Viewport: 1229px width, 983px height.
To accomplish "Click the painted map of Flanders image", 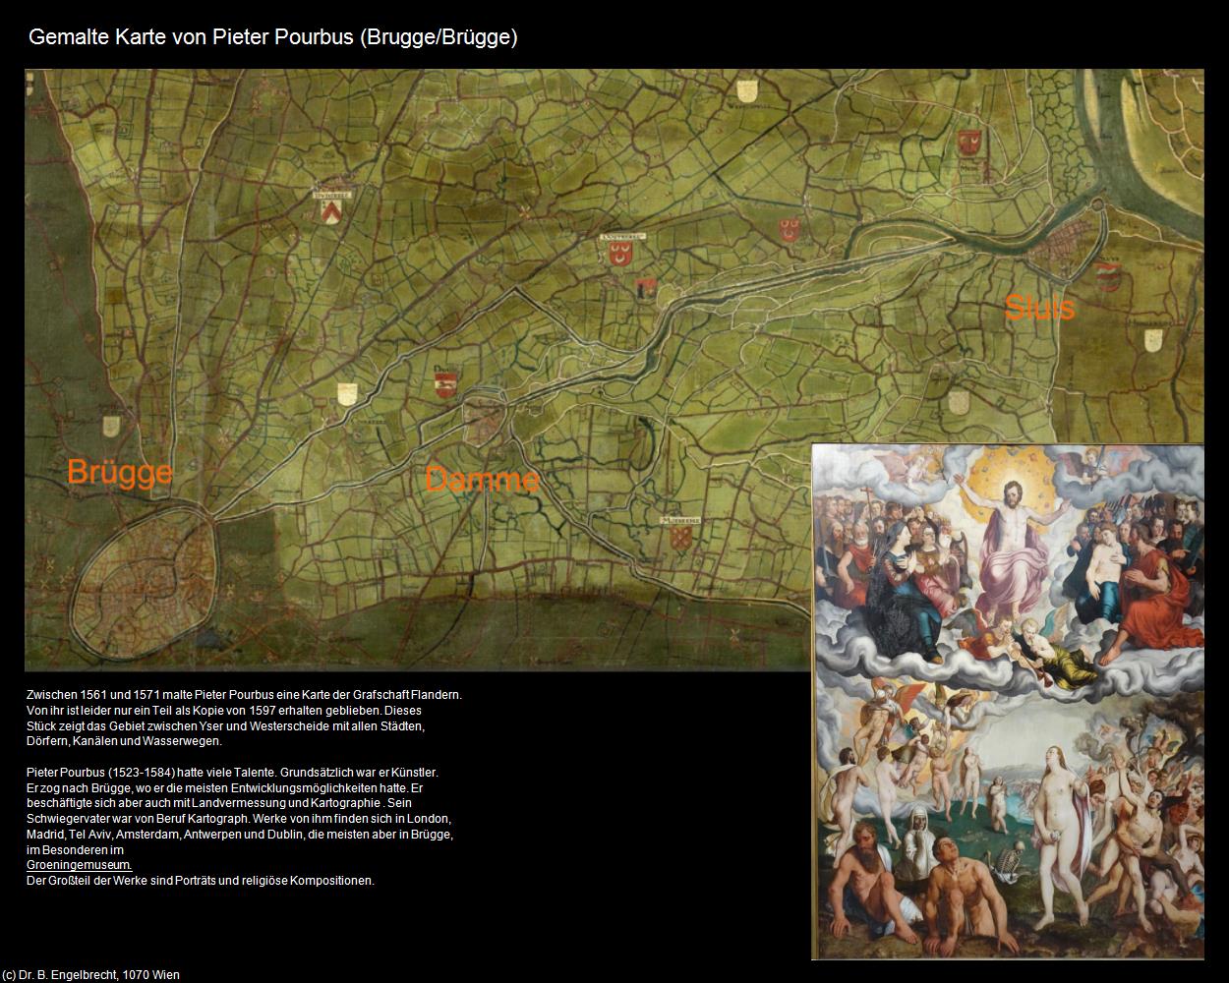I will point(614,370).
